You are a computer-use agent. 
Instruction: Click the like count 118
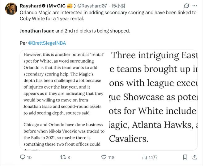click(x=111, y=158)
